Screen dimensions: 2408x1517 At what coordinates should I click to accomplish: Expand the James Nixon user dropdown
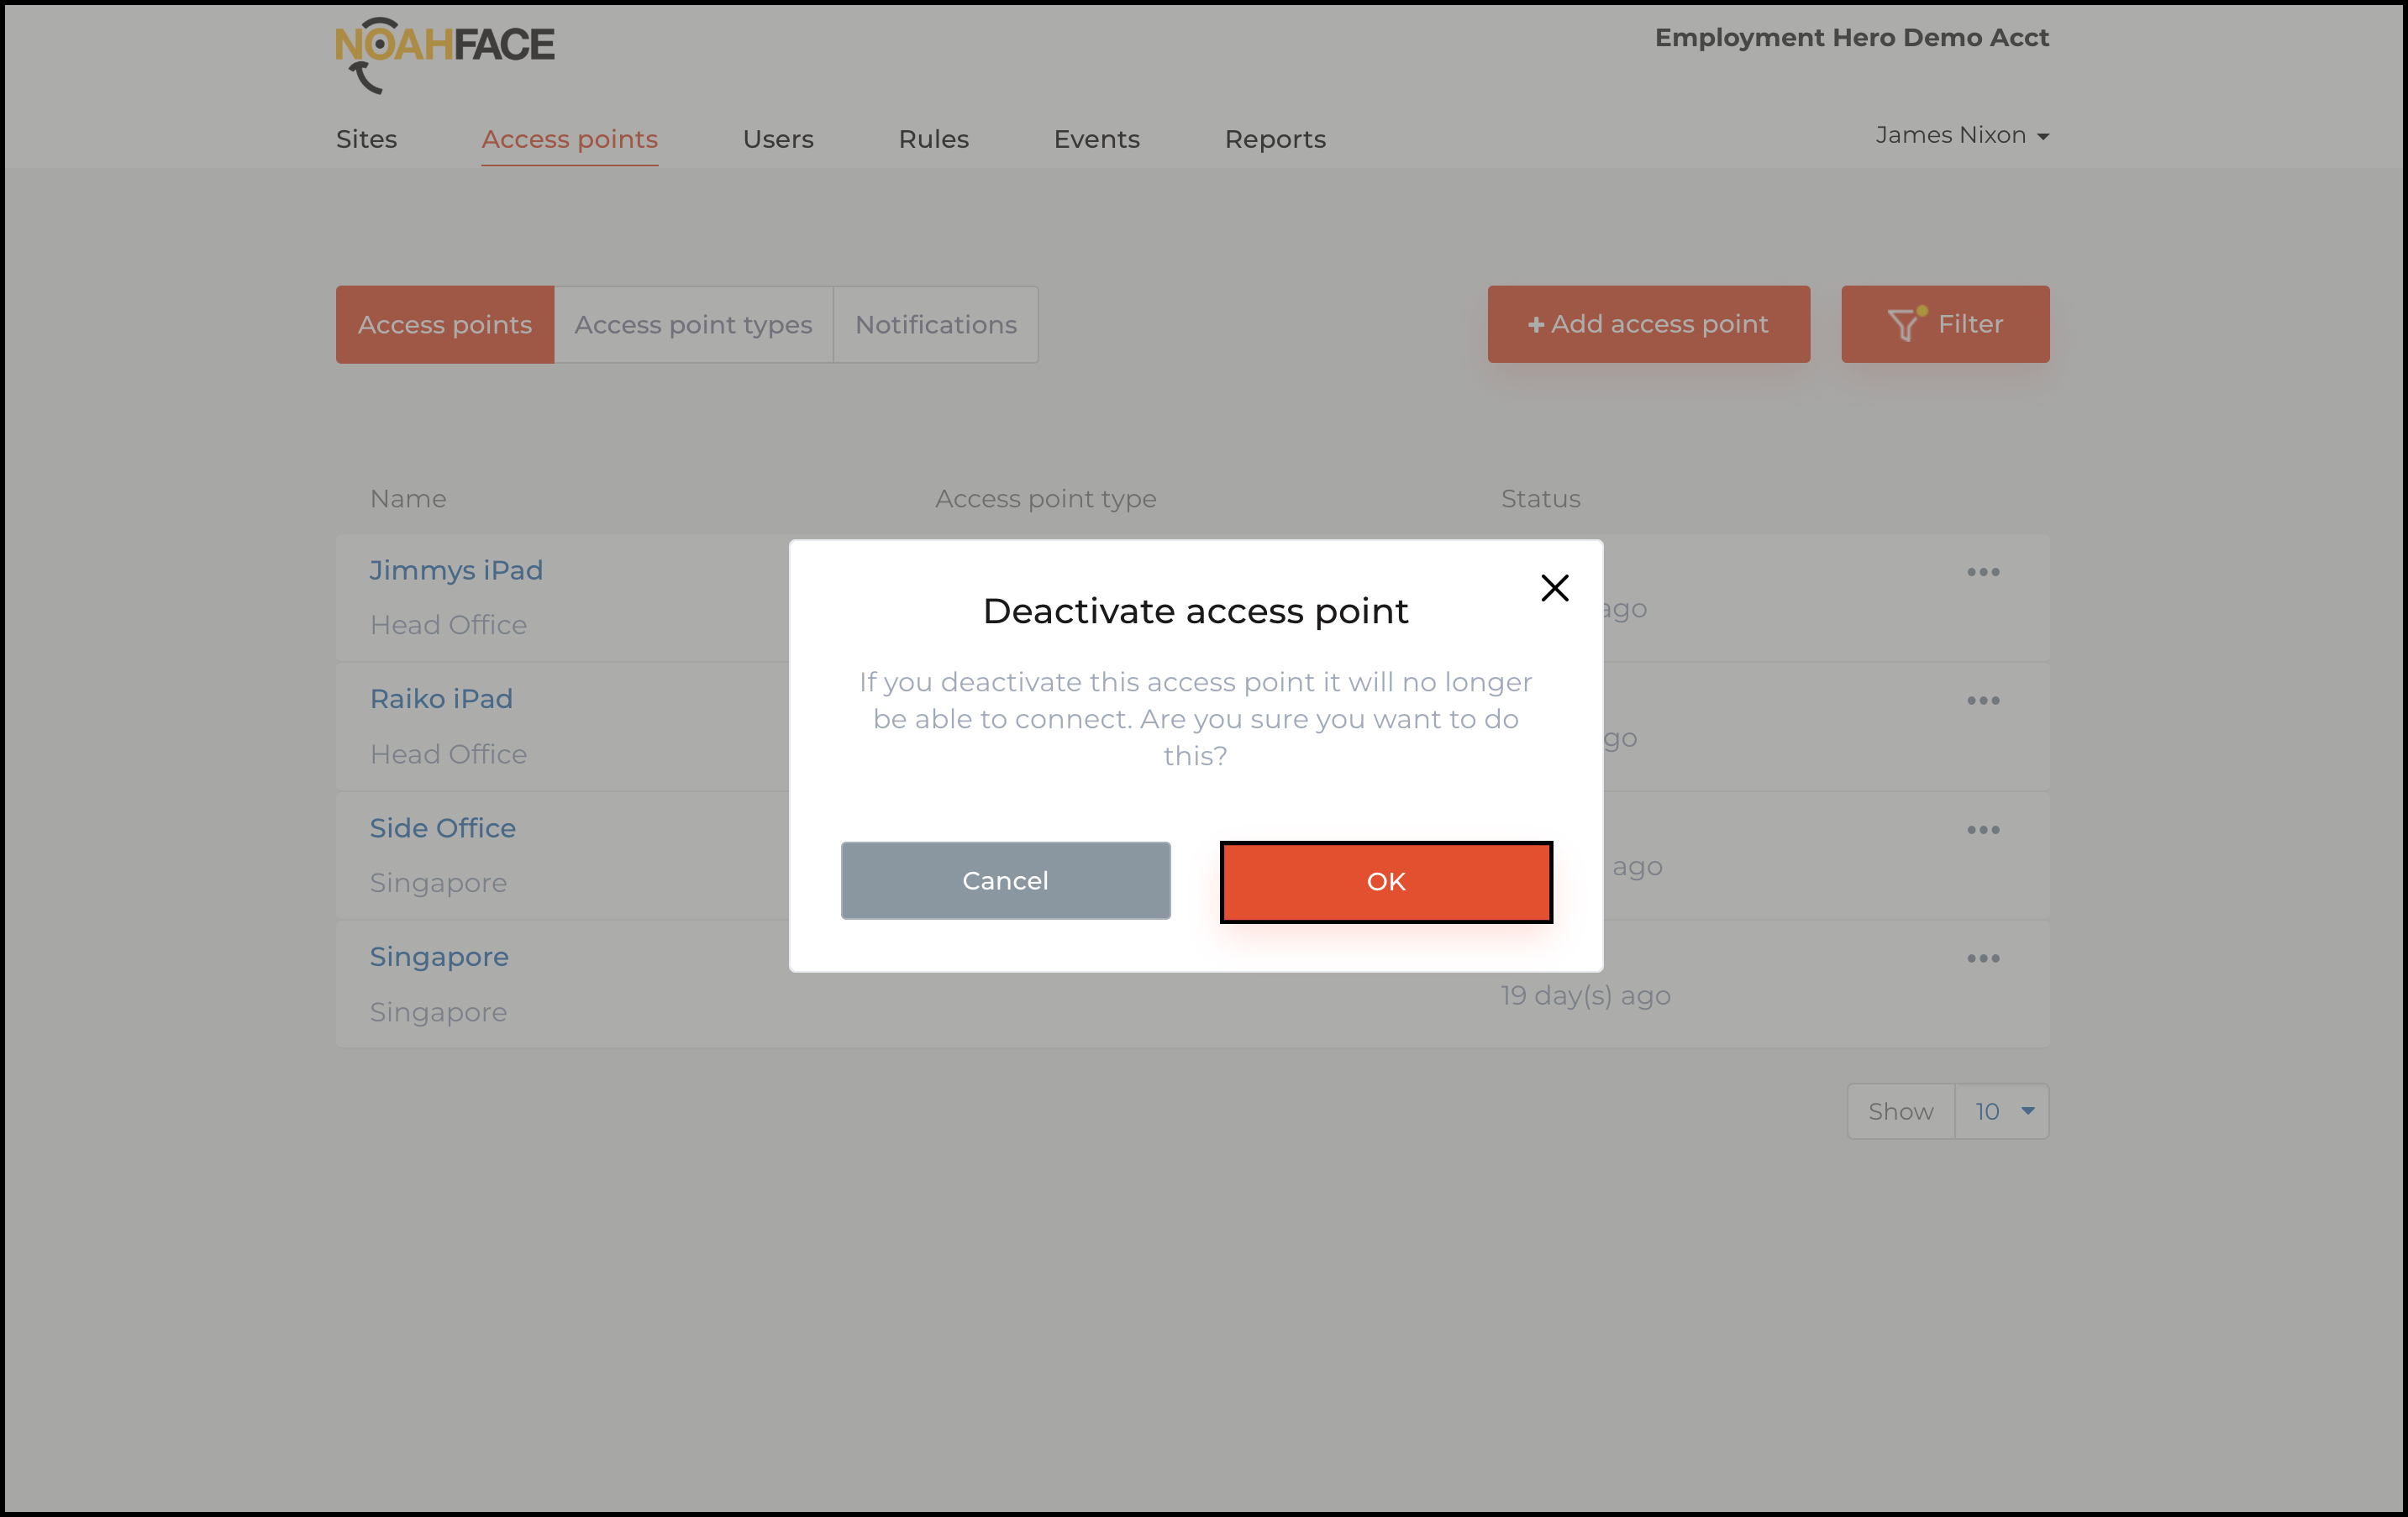(1961, 135)
